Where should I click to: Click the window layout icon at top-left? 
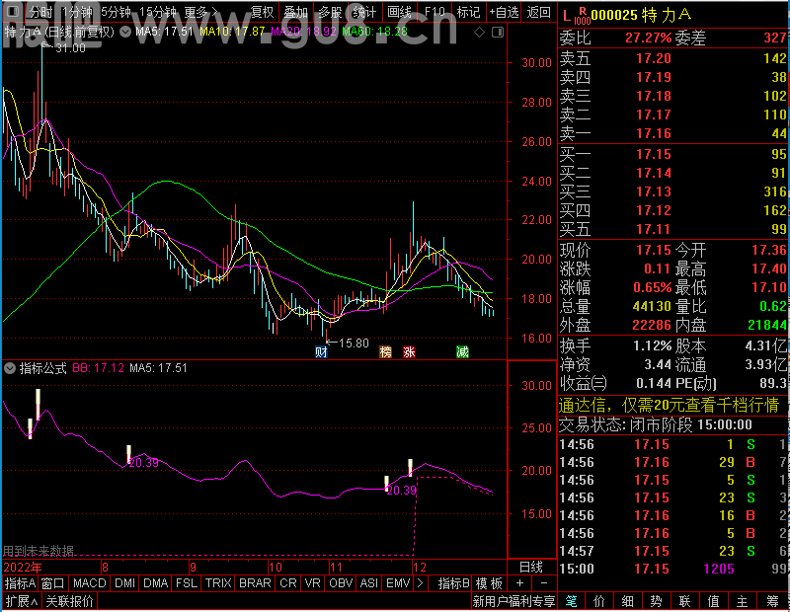[13, 11]
